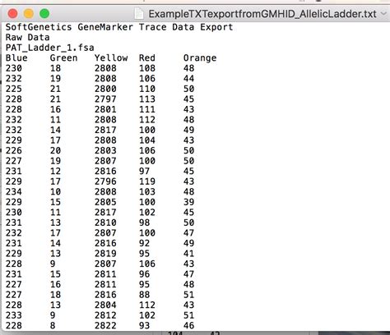Click the Orange column header
390x335 pixels.
coord(200,58)
